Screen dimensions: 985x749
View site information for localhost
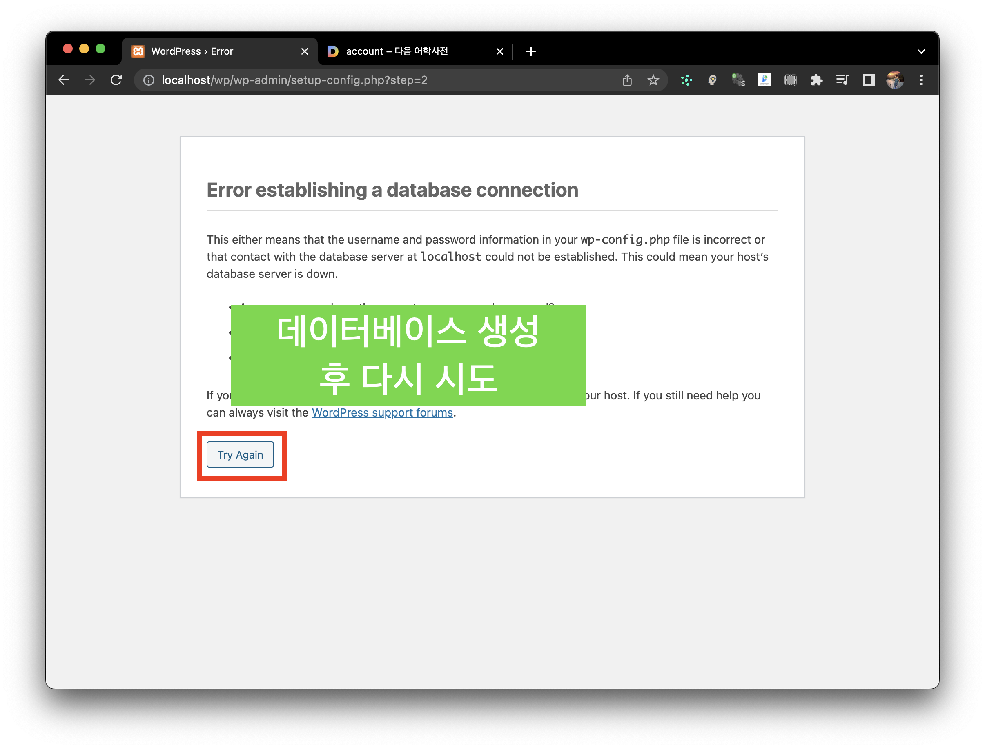[x=149, y=80]
